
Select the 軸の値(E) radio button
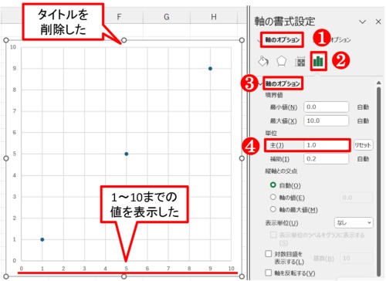pyautogui.click(x=273, y=197)
